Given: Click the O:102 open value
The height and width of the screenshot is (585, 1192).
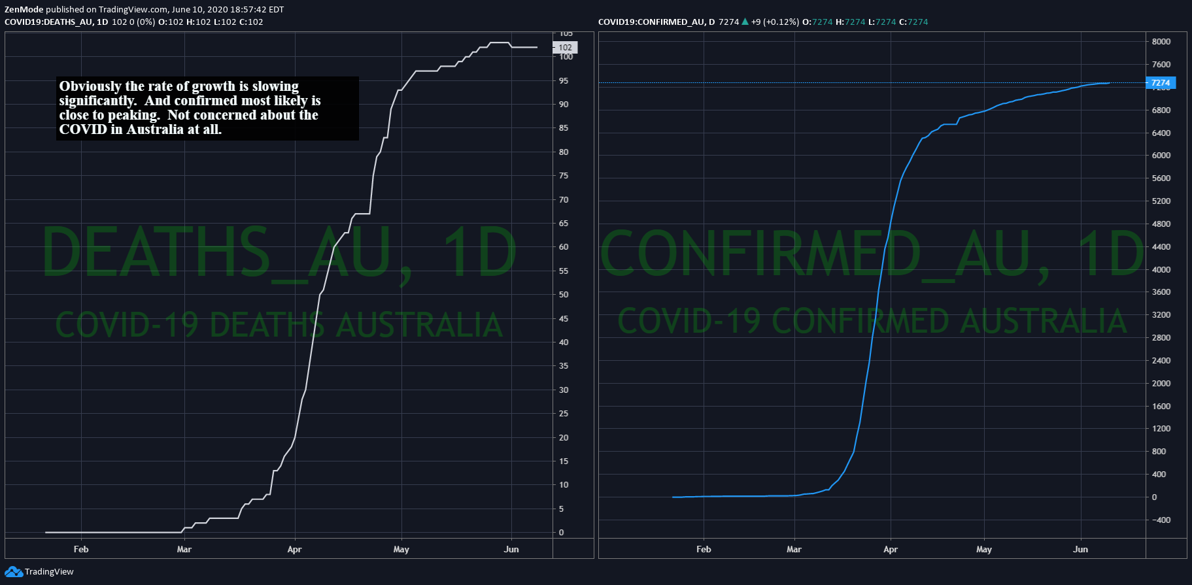Looking at the screenshot, I should coord(171,22).
